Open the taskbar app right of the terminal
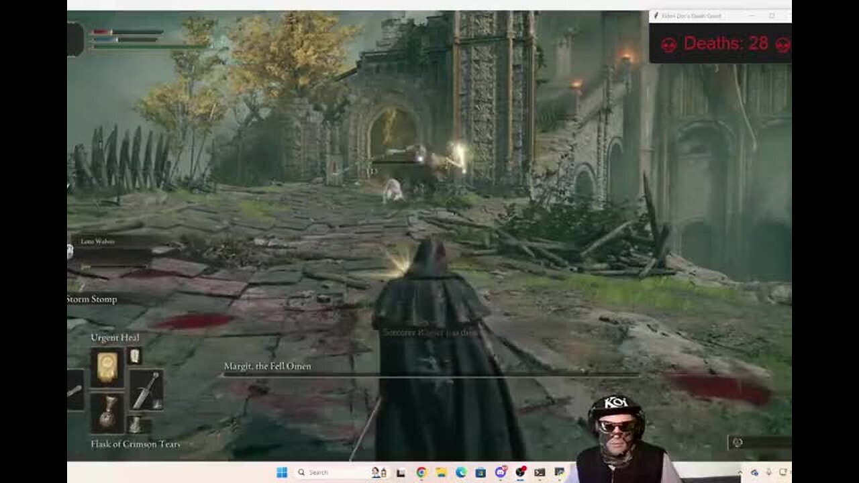859x483 pixels. (x=559, y=472)
